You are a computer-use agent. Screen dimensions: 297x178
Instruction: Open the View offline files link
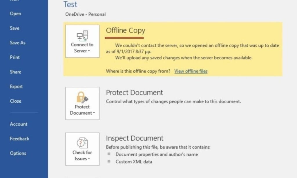(x=191, y=71)
